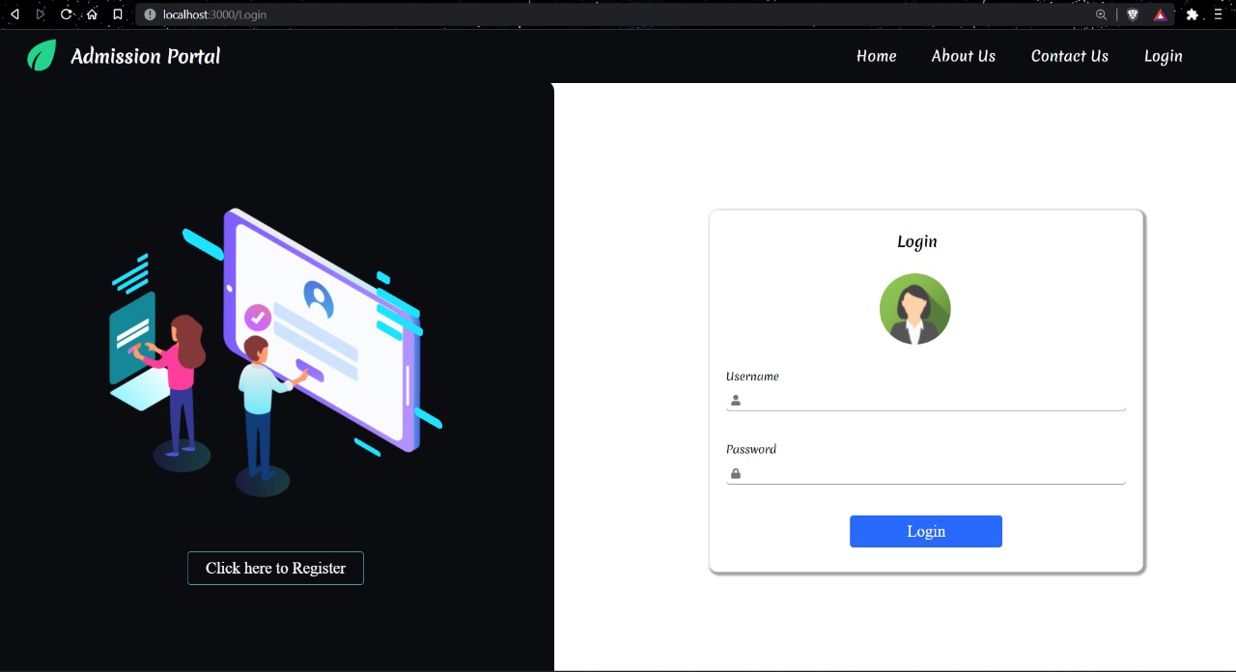Click the Brave Rewards triangle icon
This screenshot has height=672, width=1236.
point(1161,14)
